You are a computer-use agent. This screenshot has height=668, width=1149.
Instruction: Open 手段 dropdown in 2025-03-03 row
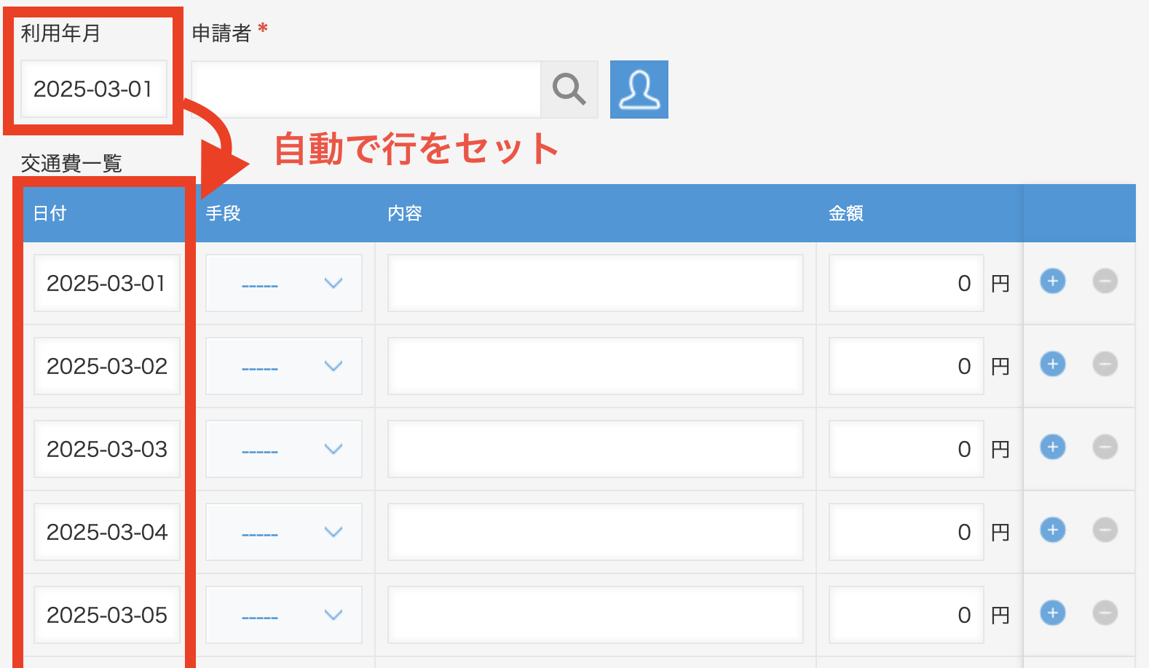click(284, 449)
